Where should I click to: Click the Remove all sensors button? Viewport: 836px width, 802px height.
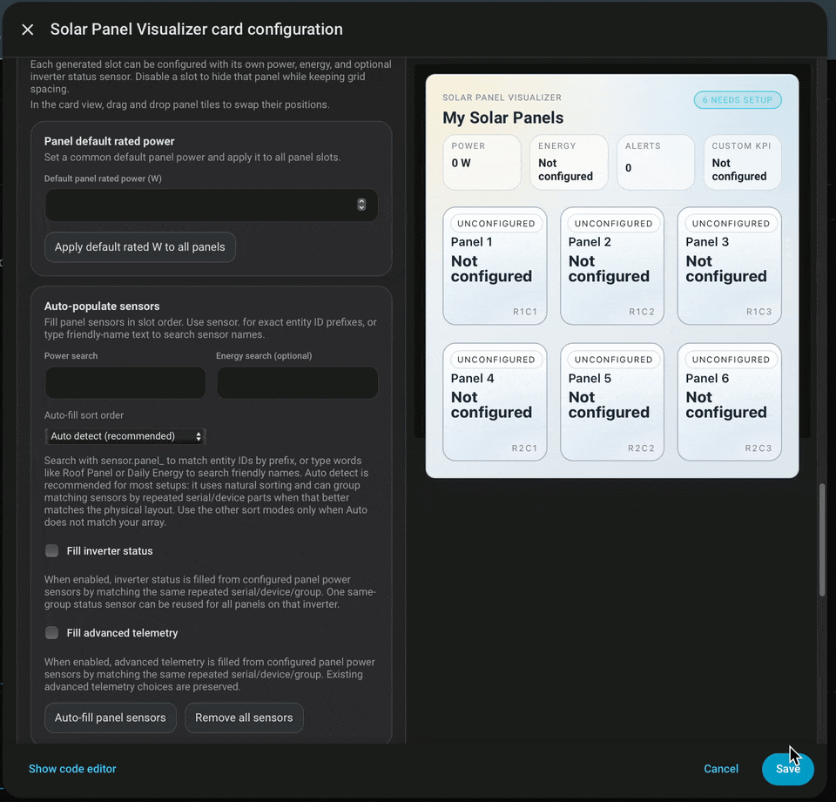[244, 718]
